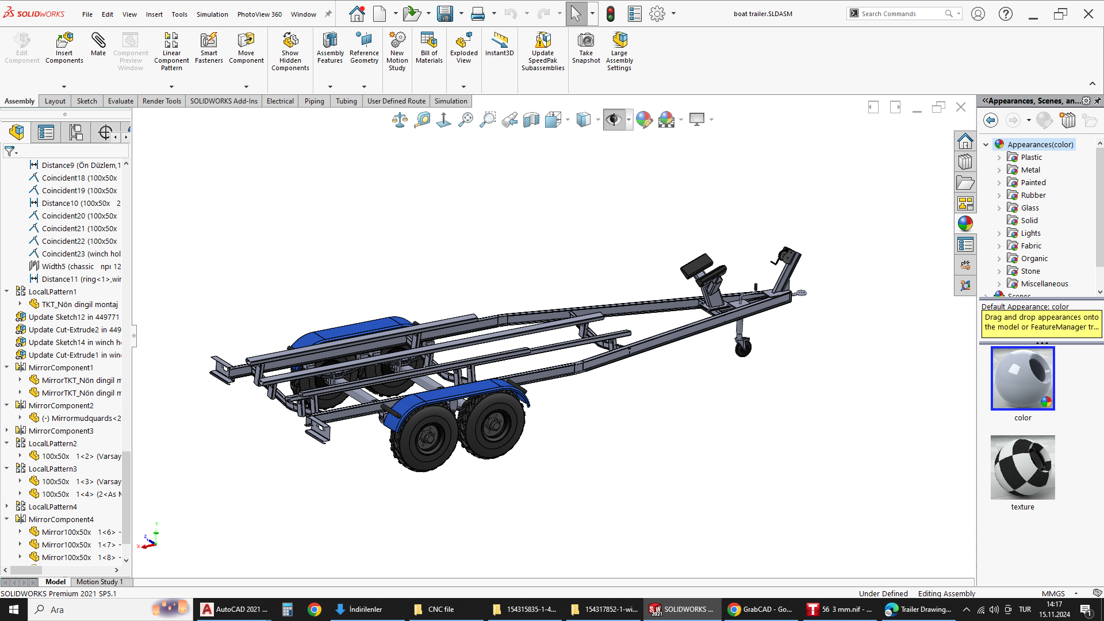
Task: Click Take Snapshot camera icon
Action: click(x=585, y=41)
